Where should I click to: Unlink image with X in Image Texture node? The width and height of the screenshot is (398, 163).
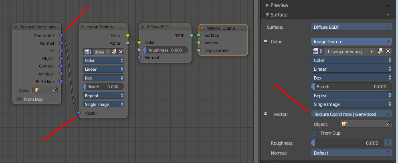tap(121, 52)
